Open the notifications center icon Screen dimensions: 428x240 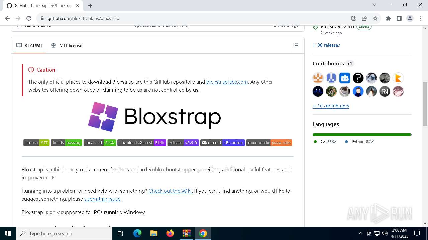pos(417,233)
